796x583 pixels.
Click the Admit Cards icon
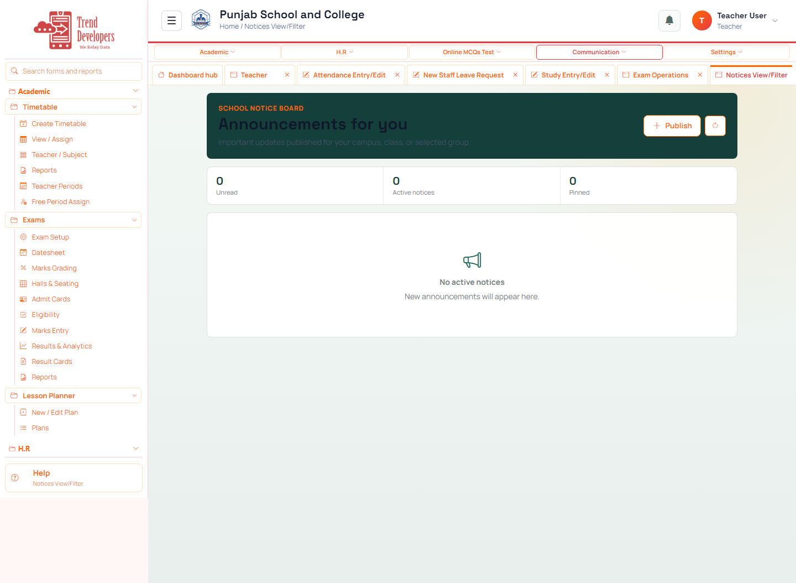coord(23,299)
